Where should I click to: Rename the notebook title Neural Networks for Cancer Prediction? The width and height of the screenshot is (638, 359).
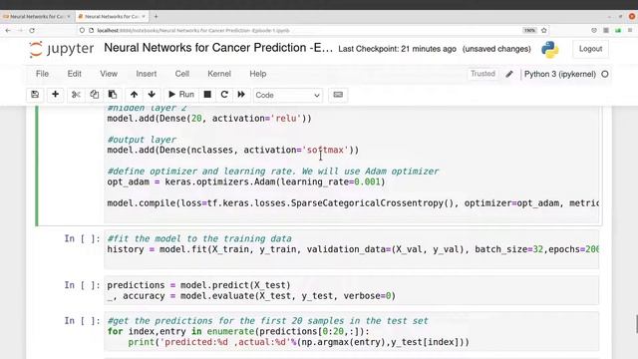(218, 48)
